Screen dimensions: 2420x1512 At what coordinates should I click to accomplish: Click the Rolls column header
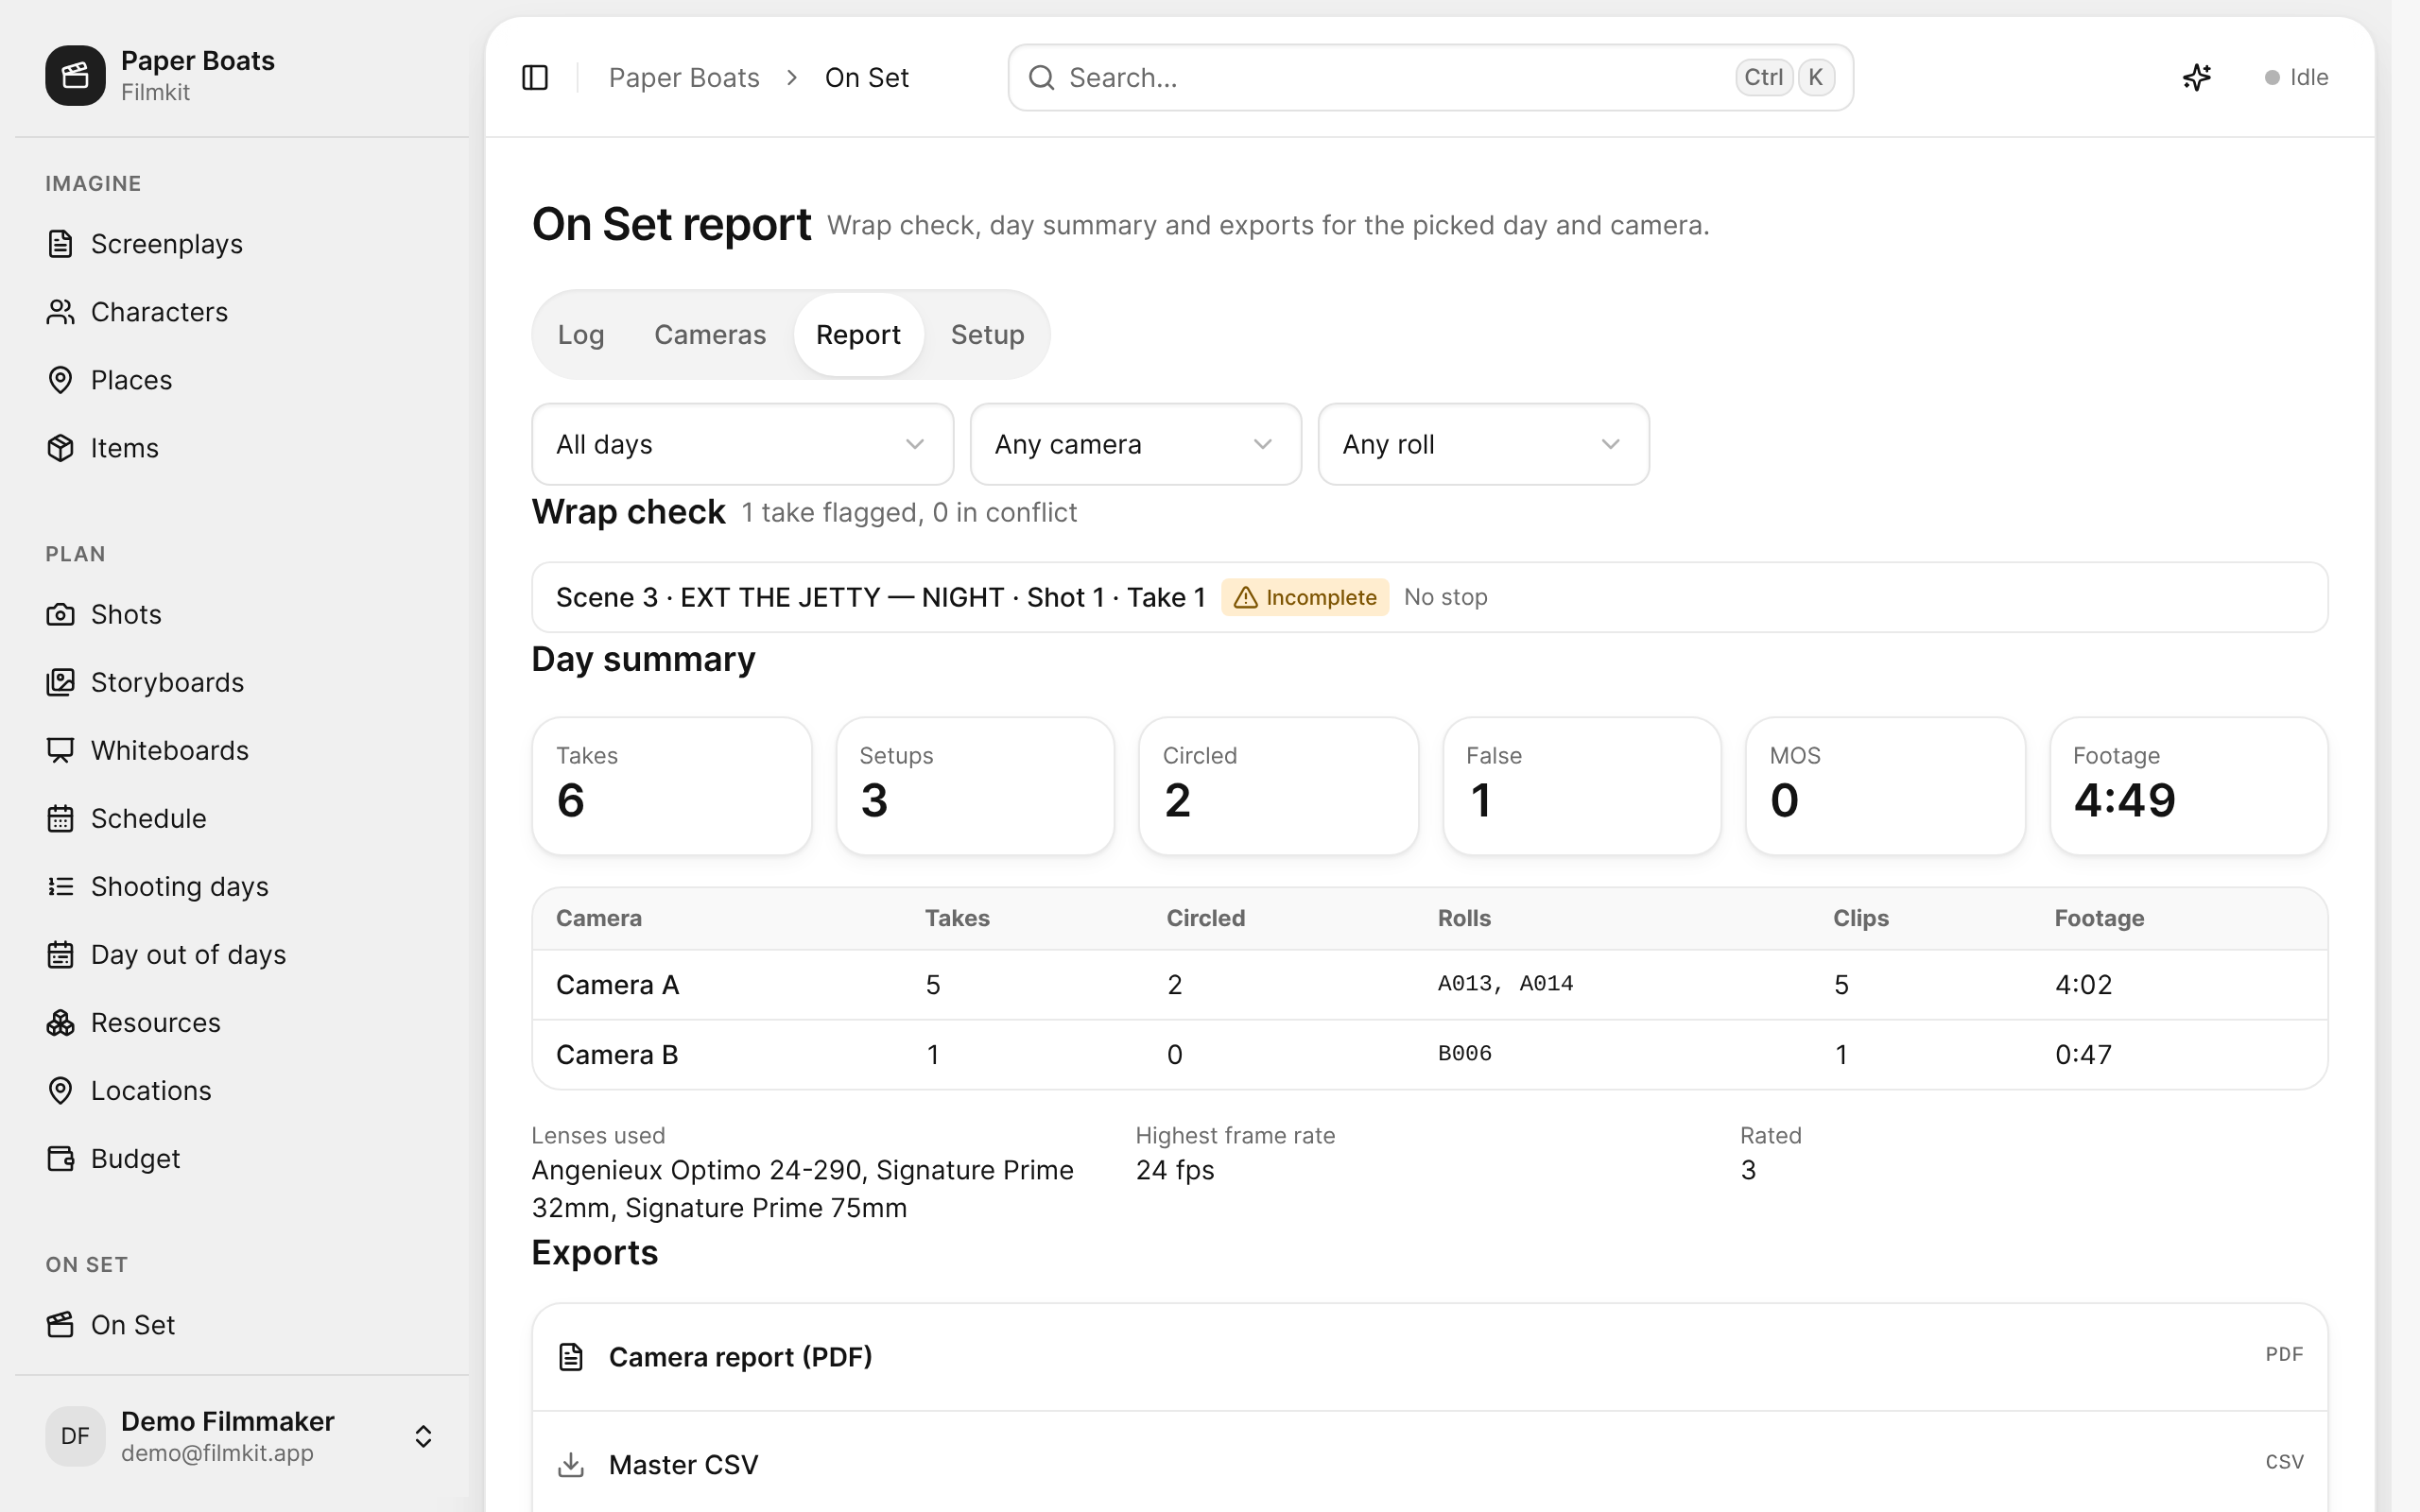point(1464,918)
